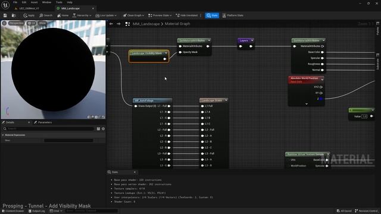Click the Normal output pin

323,70
